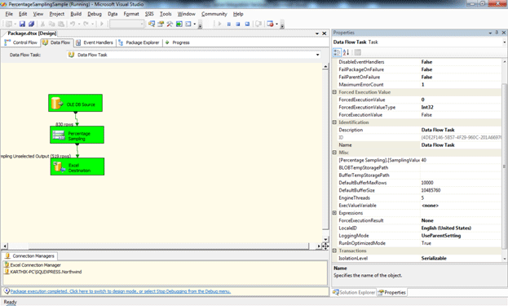Open the Properties panel window position dropdown
Image resolution: width=508 pixels, height=306 pixels.
pos(490,33)
